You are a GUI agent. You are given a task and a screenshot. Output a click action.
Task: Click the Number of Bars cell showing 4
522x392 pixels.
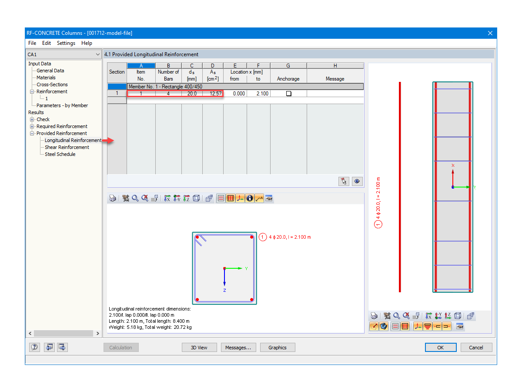(x=168, y=94)
